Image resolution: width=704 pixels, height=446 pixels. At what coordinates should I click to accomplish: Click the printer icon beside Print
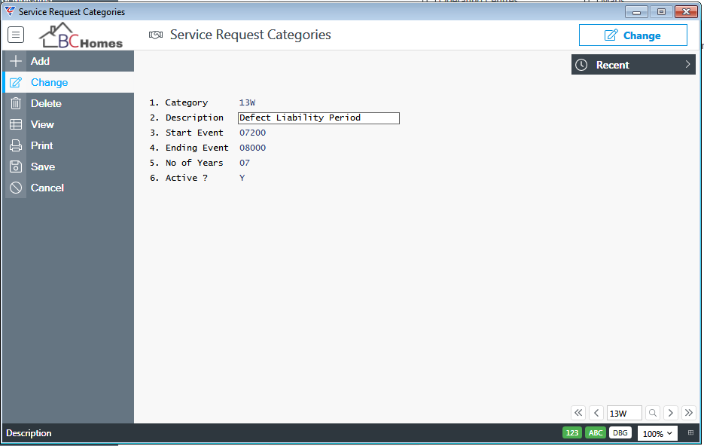(x=16, y=145)
